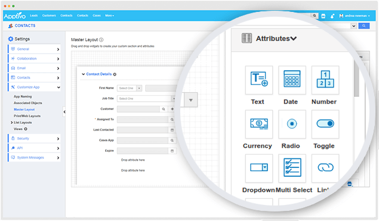Click the Attributes panel vertical scrollbar
This screenshot has width=379, height=221.
click(356, 77)
